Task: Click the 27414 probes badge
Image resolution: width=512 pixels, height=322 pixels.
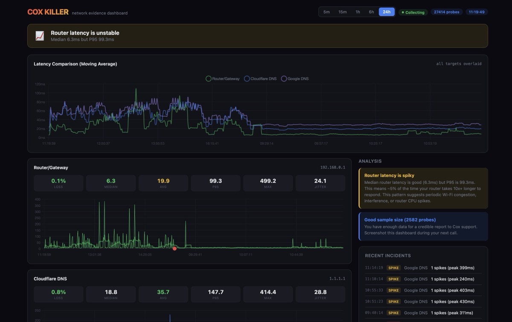Action: [447, 12]
